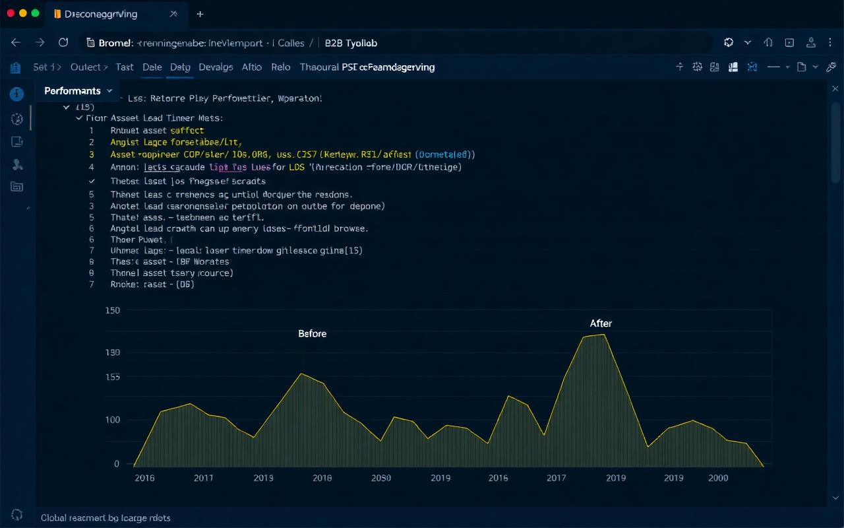Reload the page with the refresh icon

coord(63,42)
